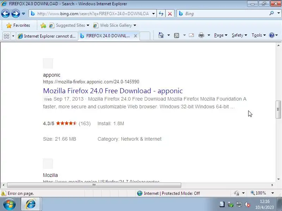Click the 100% zoom level button
This screenshot has width=282, height=211.
(258, 193)
